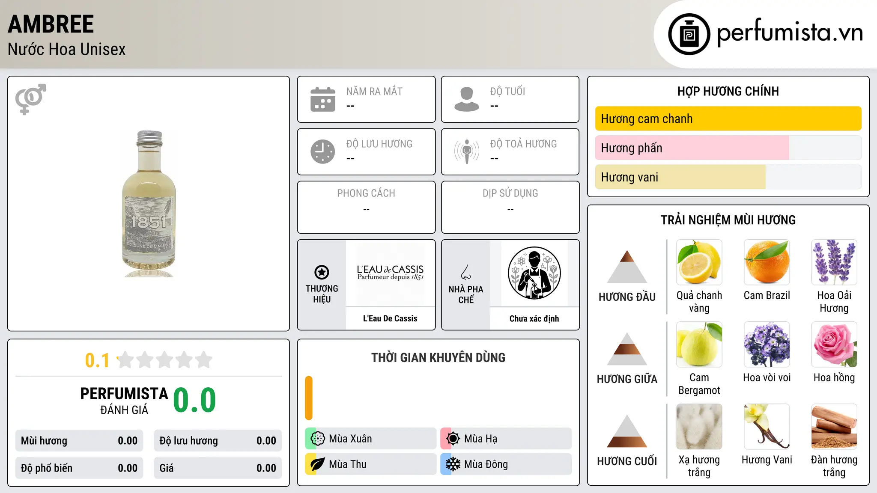Click the 0.1 star rating value
The height and width of the screenshot is (493, 877).
tap(97, 360)
